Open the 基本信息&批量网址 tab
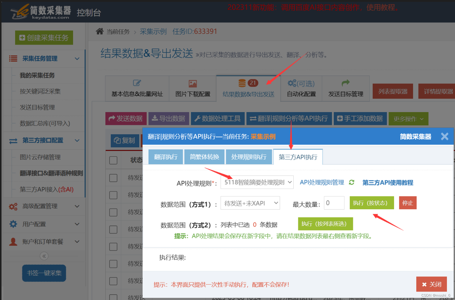Screen dimensions: 455x300 137,88
